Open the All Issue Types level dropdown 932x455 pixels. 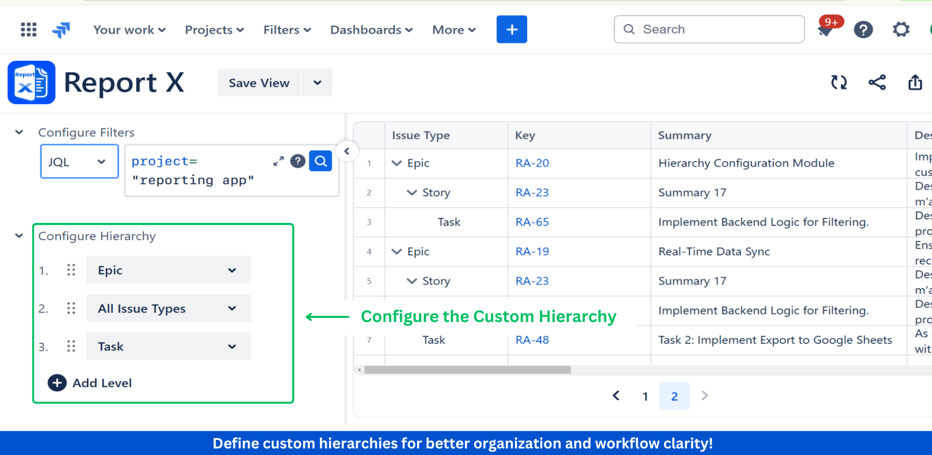pos(169,308)
